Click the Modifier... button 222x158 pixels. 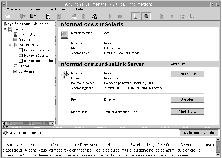pyautogui.click(x=187, y=112)
